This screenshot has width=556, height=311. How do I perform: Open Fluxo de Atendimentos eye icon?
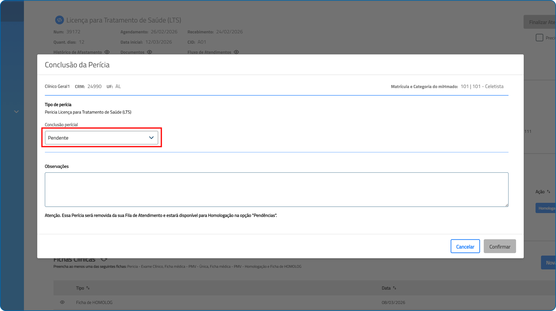(236, 52)
